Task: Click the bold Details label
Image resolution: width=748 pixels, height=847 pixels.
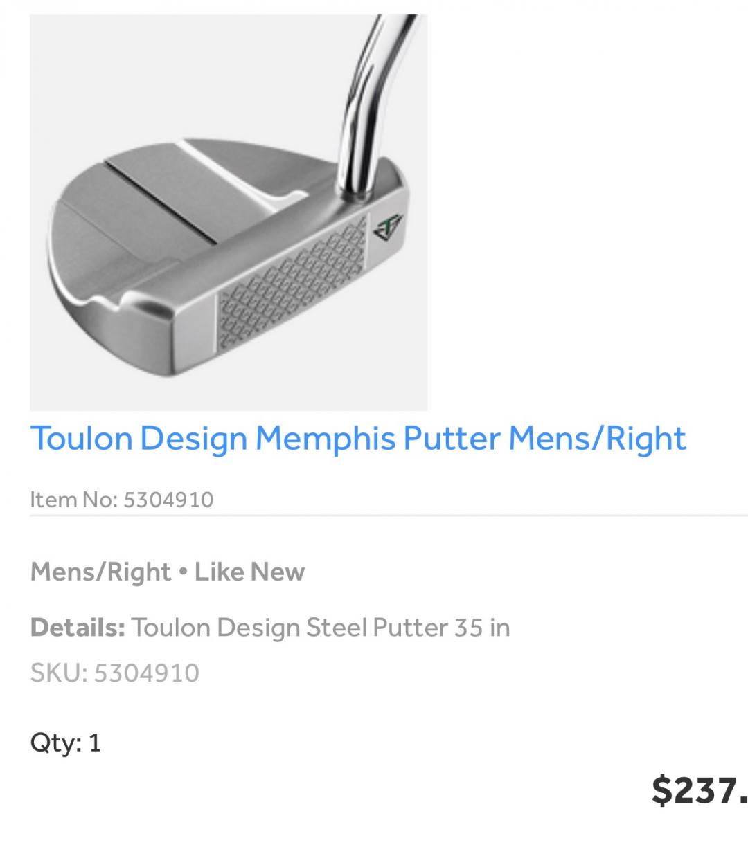Action: point(78,628)
